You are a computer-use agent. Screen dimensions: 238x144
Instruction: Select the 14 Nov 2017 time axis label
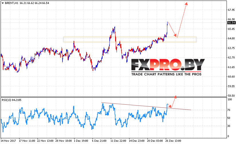pos(8,141)
